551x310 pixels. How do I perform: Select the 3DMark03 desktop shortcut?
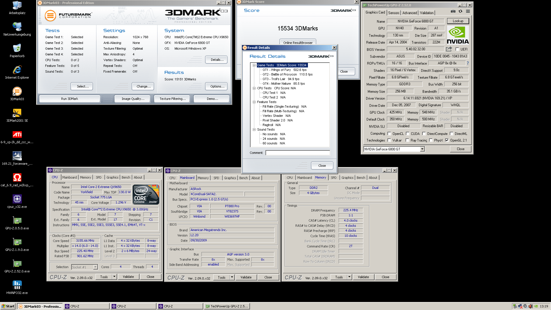coord(17,94)
